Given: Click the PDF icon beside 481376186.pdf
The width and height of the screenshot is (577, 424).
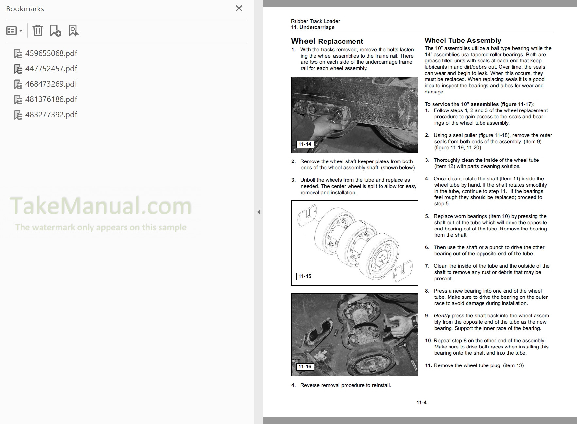Looking at the screenshot, I should (18, 99).
